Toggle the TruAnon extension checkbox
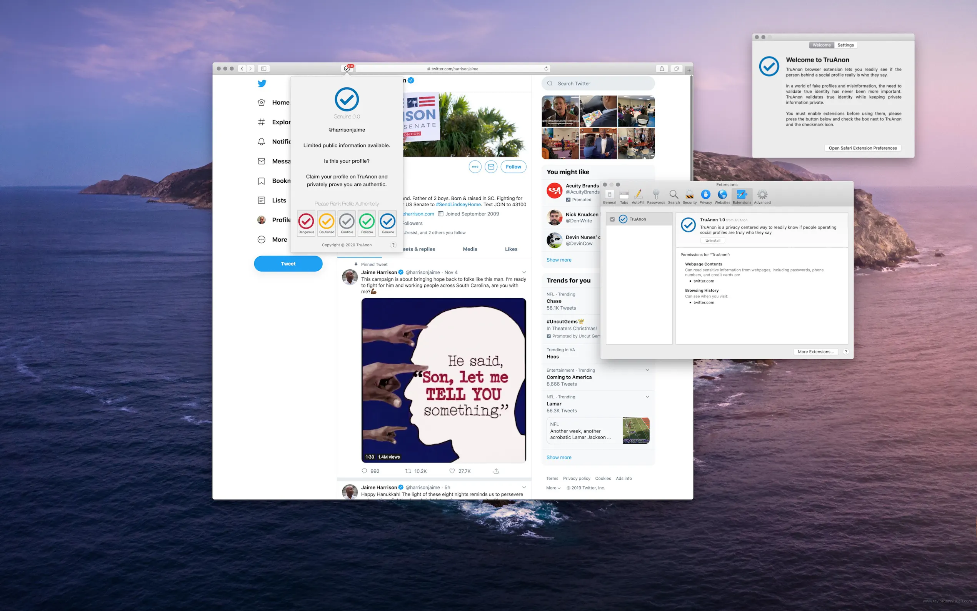The width and height of the screenshot is (977, 611). tap(612, 219)
